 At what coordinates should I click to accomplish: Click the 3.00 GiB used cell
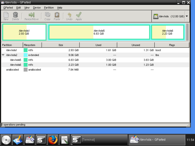coord(111,60)
